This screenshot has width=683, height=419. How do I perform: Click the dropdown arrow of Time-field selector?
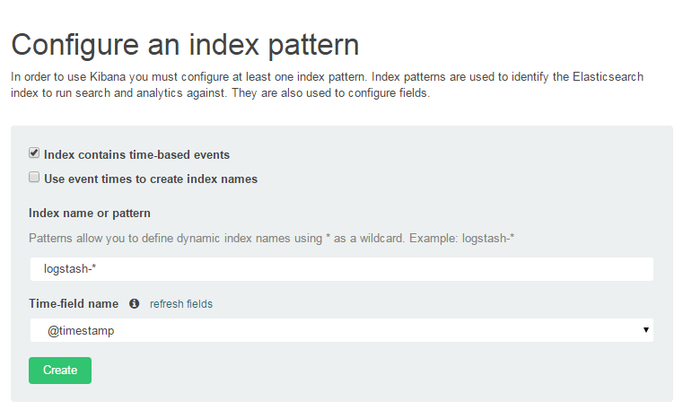click(x=646, y=329)
